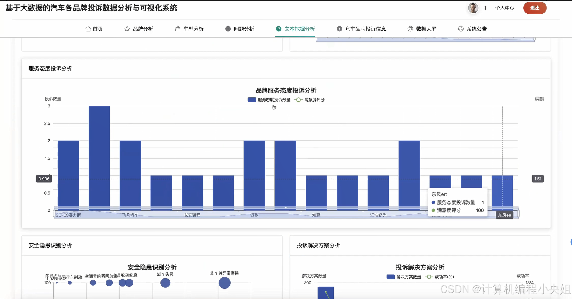This screenshot has height=299, width=572.
Task: Click the info icon for 汽车品牌投诉信息
Action: 339,29
